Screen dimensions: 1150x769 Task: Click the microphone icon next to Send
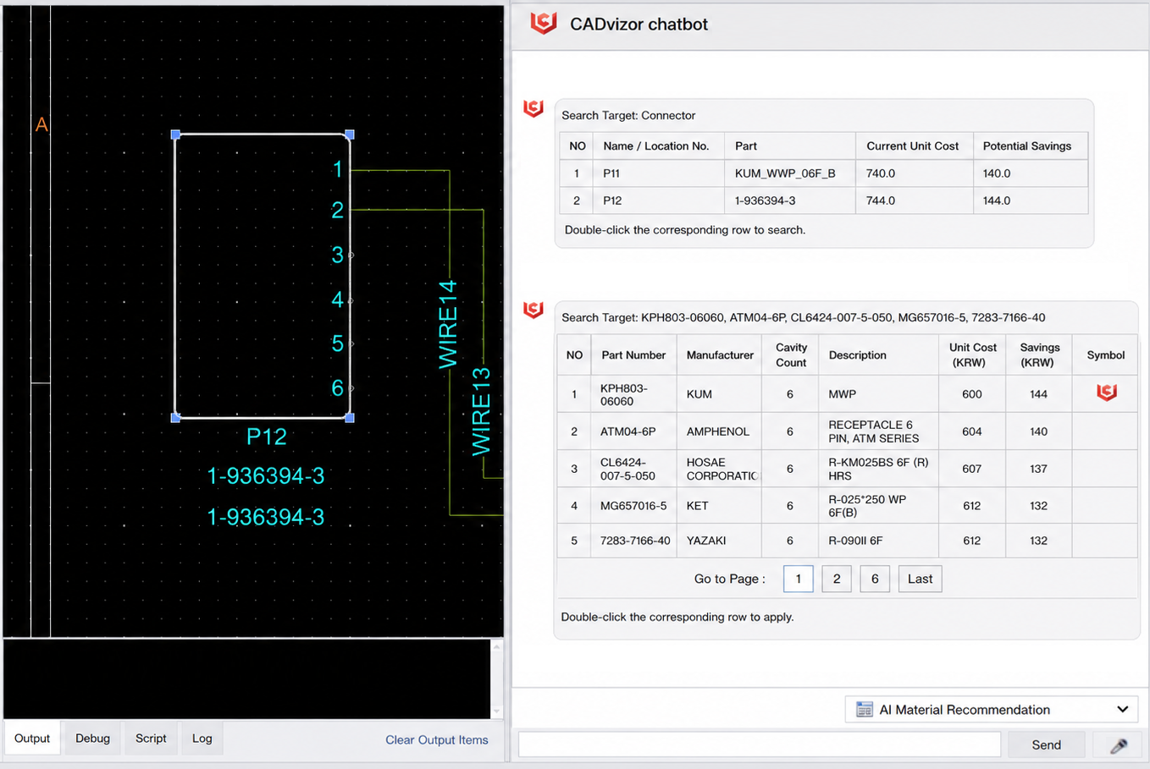coord(1119,744)
